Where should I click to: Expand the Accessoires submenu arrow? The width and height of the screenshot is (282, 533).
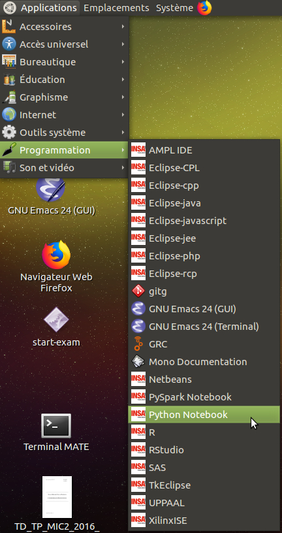pyautogui.click(x=123, y=27)
